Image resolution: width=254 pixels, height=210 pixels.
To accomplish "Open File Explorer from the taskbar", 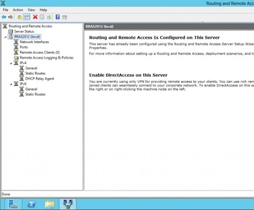I will (x=50, y=204).
